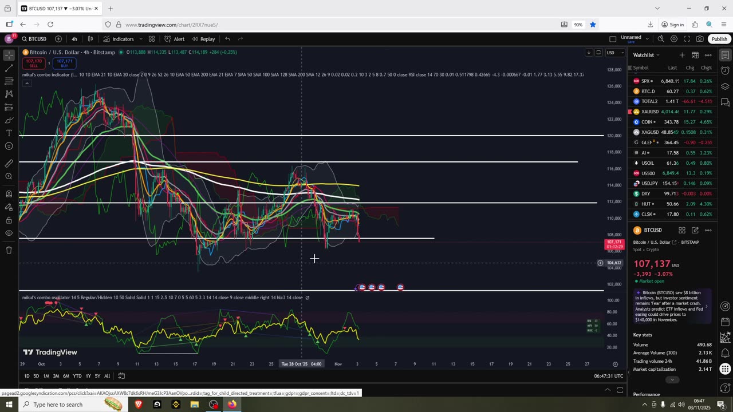Sort Watchlist by Chg% column

click(706, 68)
